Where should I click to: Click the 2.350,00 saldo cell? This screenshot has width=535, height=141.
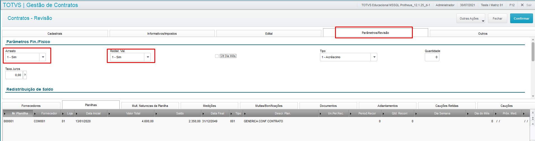(x=194, y=121)
